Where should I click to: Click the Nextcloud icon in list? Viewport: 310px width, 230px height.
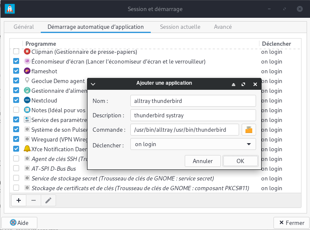pos(27,100)
